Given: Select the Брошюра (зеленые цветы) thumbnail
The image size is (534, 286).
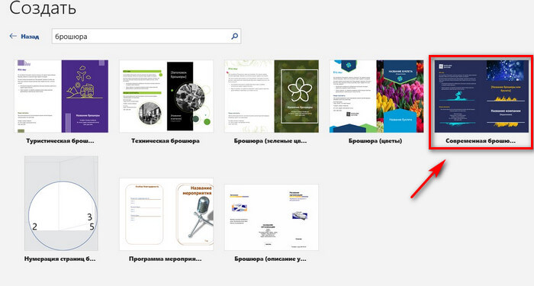Looking at the screenshot, I should (x=272, y=96).
